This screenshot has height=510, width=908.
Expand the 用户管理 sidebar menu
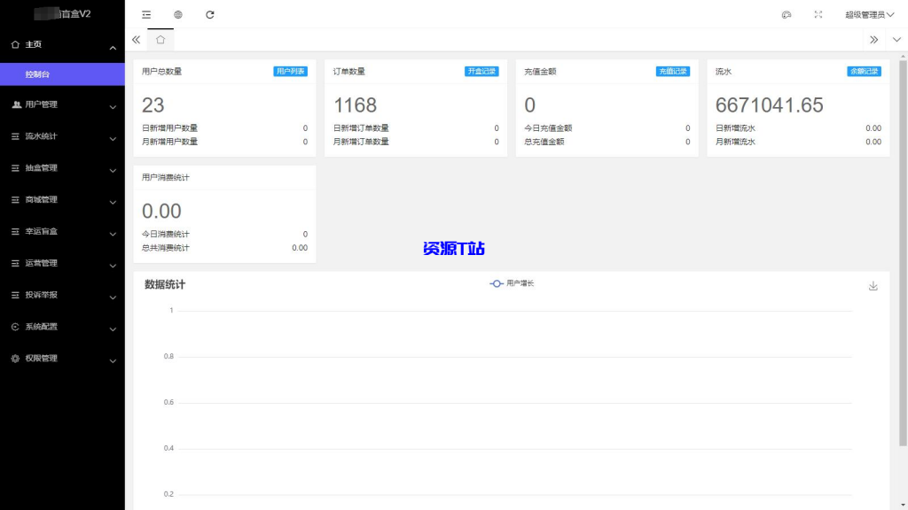(62, 104)
